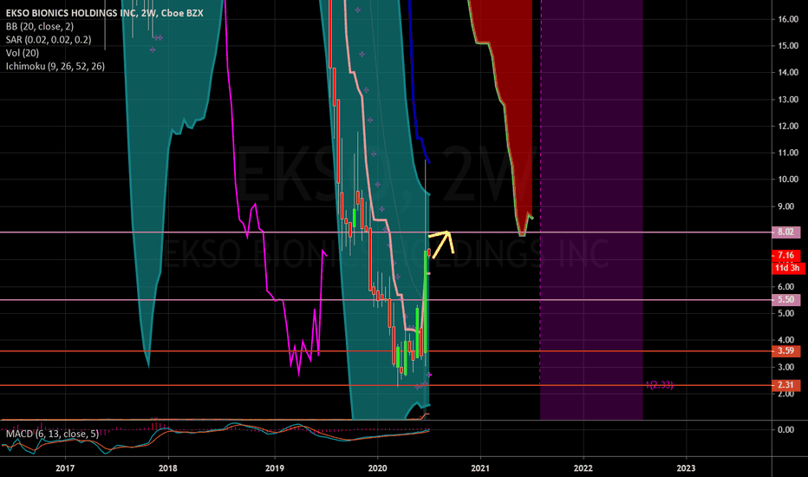Click the current price label 7.16
Screen dimensions: 808x477
pos(785,255)
